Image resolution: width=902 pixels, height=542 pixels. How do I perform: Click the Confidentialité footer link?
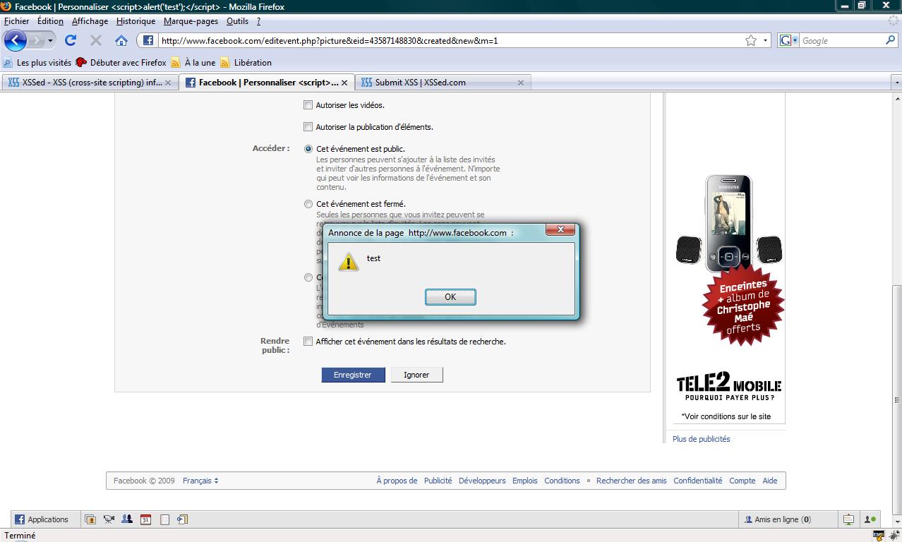point(697,481)
